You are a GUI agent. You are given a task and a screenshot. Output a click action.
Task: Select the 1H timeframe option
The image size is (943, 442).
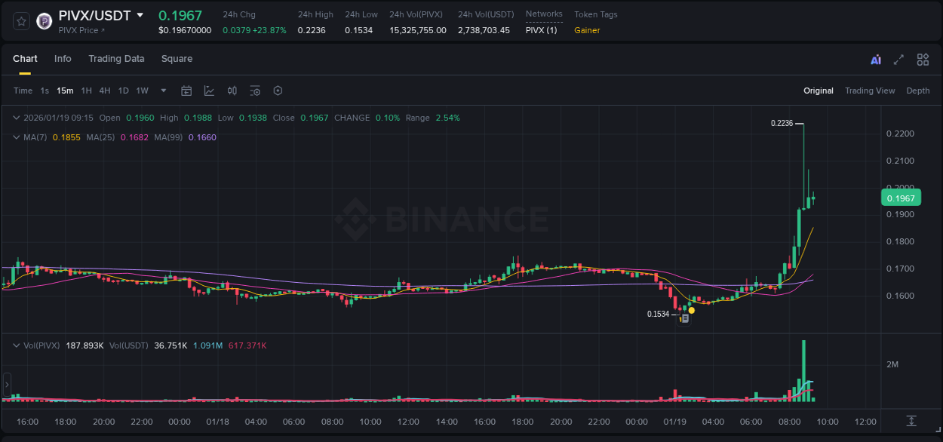click(87, 91)
